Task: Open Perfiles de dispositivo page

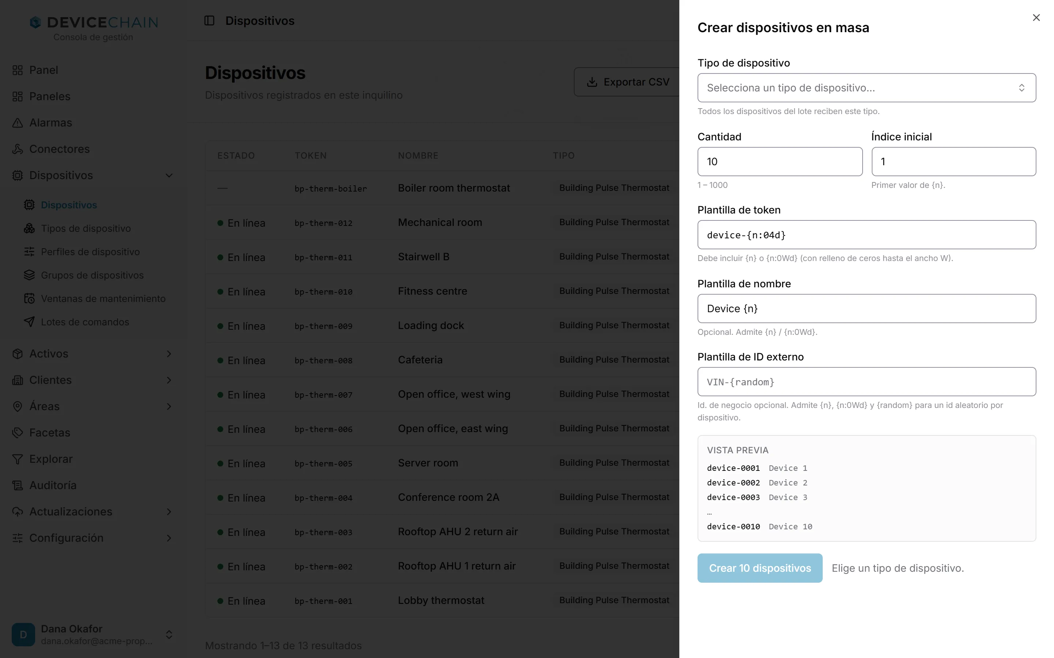Action: [x=90, y=252]
